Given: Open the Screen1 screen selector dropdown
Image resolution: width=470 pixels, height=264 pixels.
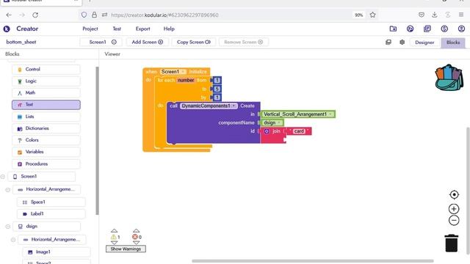Looking at the screenshot, I should (x=101, y=43).
